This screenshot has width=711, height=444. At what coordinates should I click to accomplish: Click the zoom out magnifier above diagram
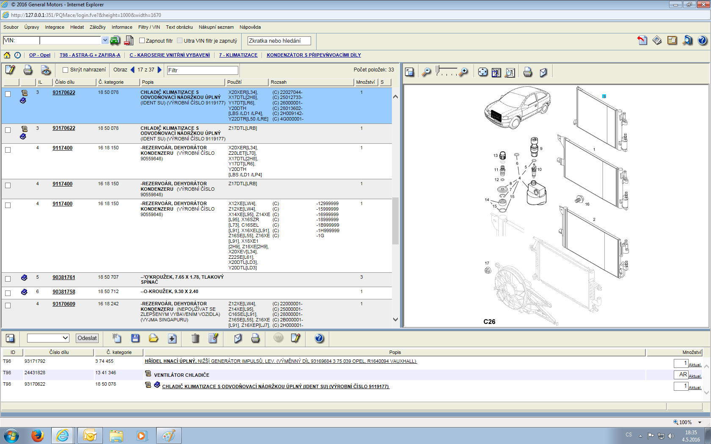(x=426, y=72)
